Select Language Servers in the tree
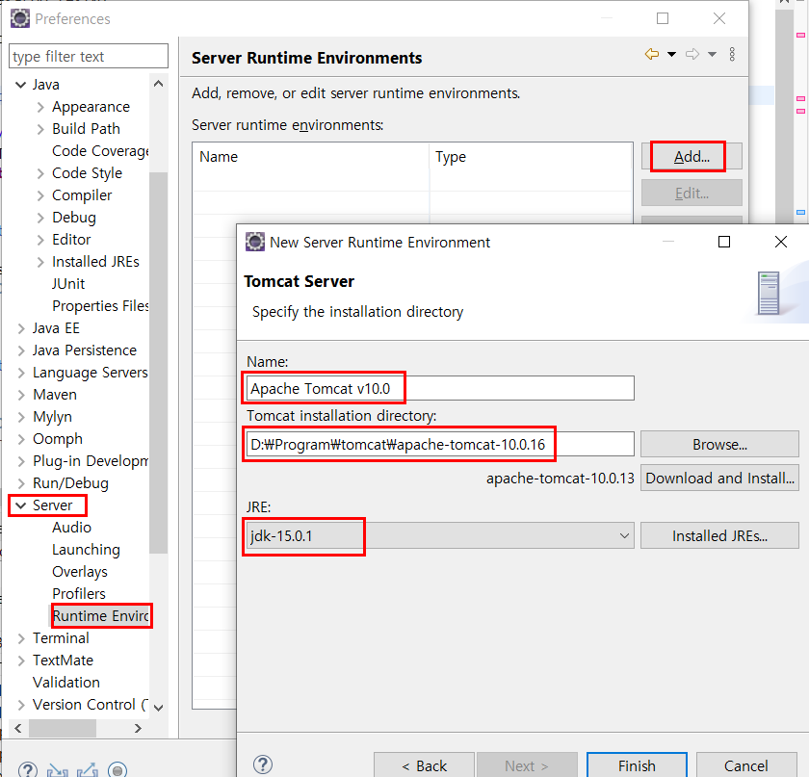 90,373
